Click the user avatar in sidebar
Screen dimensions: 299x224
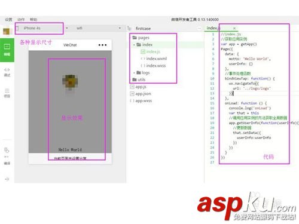pyautogui.click(x=7, y=31)
